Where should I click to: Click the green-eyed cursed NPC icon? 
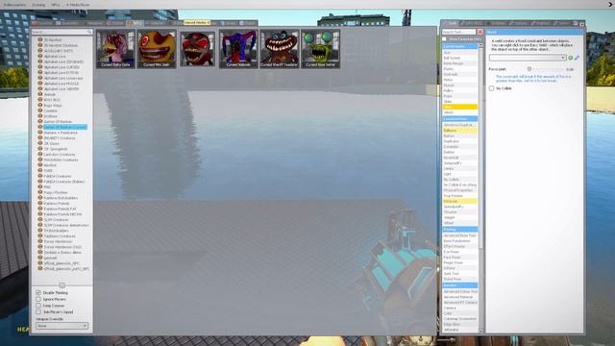[x=320, y=49]
